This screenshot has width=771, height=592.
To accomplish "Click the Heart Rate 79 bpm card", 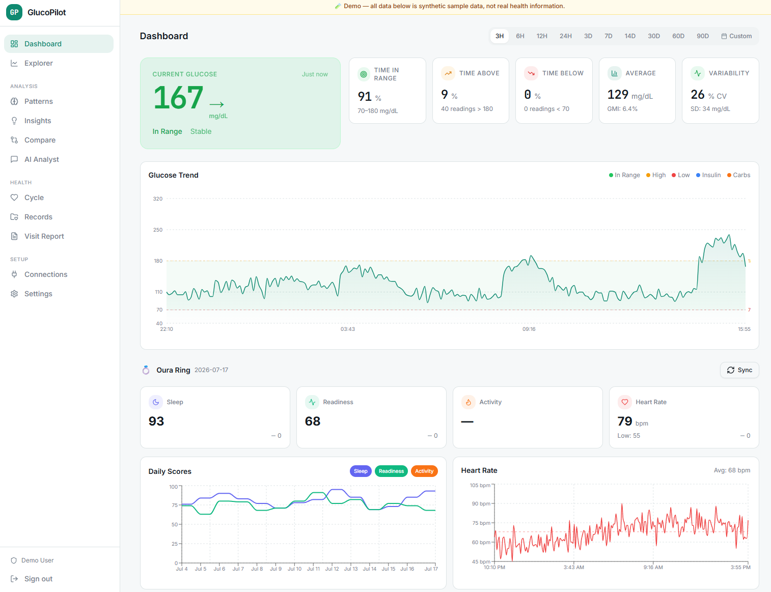I will [x=684, y=417].
